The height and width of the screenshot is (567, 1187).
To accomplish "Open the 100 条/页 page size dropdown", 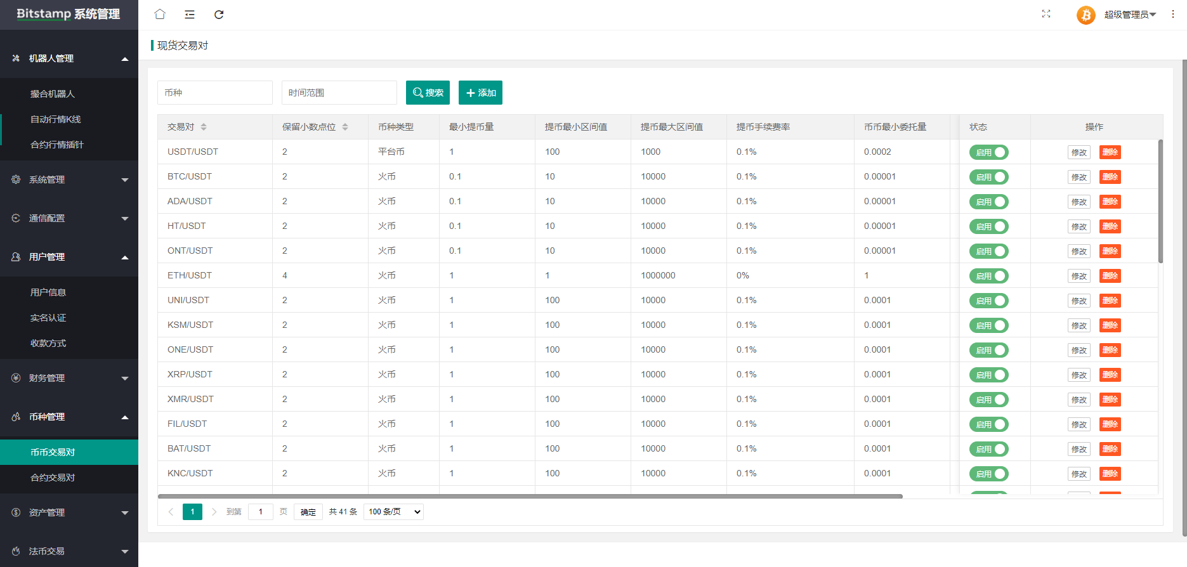I will coord(393,512).
